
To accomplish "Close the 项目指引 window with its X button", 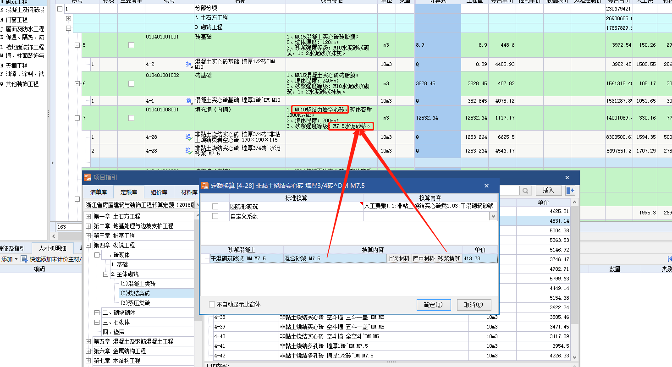I will coord(567,177).
